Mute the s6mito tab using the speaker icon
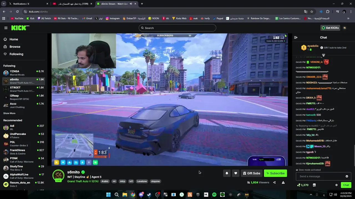This screenshot has width=355, height=199. tap(131, 4)
